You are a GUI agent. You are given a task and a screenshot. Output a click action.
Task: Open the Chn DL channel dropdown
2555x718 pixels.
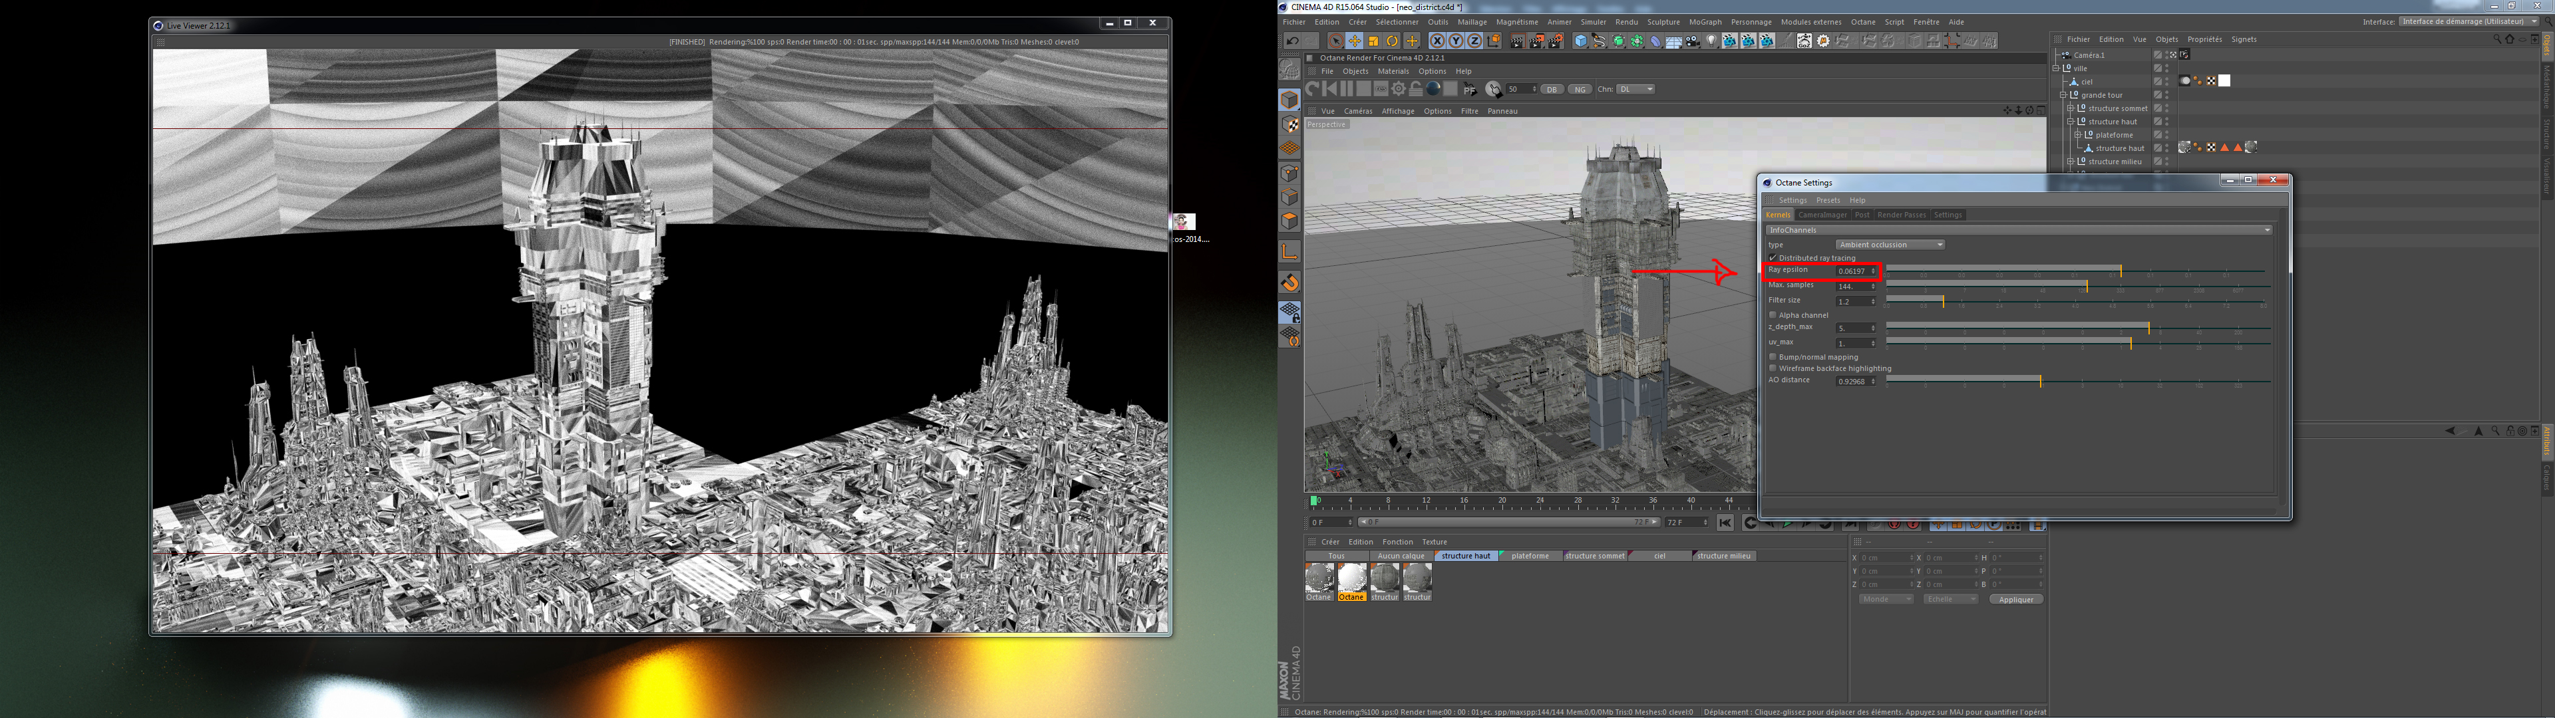[x=1637, y=89]
